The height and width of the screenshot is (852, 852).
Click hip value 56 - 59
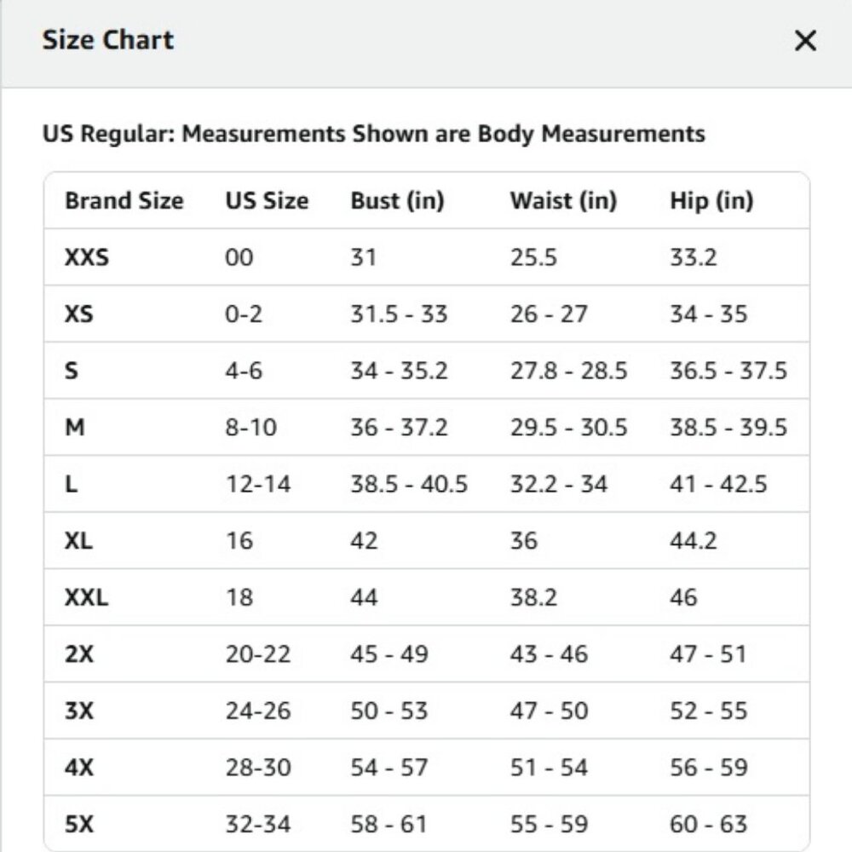(709, 768)
